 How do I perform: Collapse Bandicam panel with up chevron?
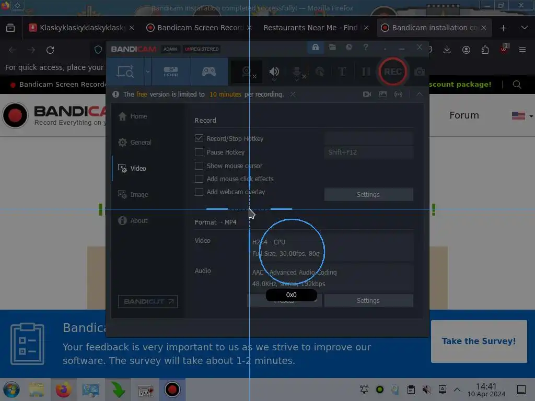[420, 94]
